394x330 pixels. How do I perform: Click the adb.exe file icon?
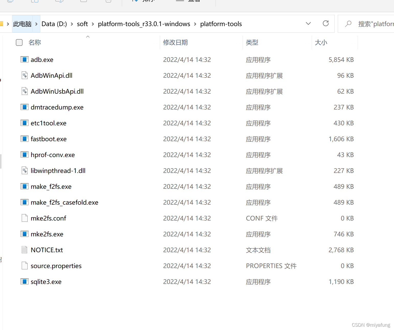(25, 60)
